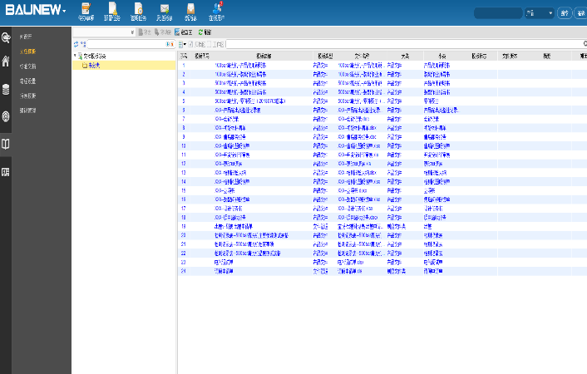Click the home icon in the left sidebar

tap(6, 61)
